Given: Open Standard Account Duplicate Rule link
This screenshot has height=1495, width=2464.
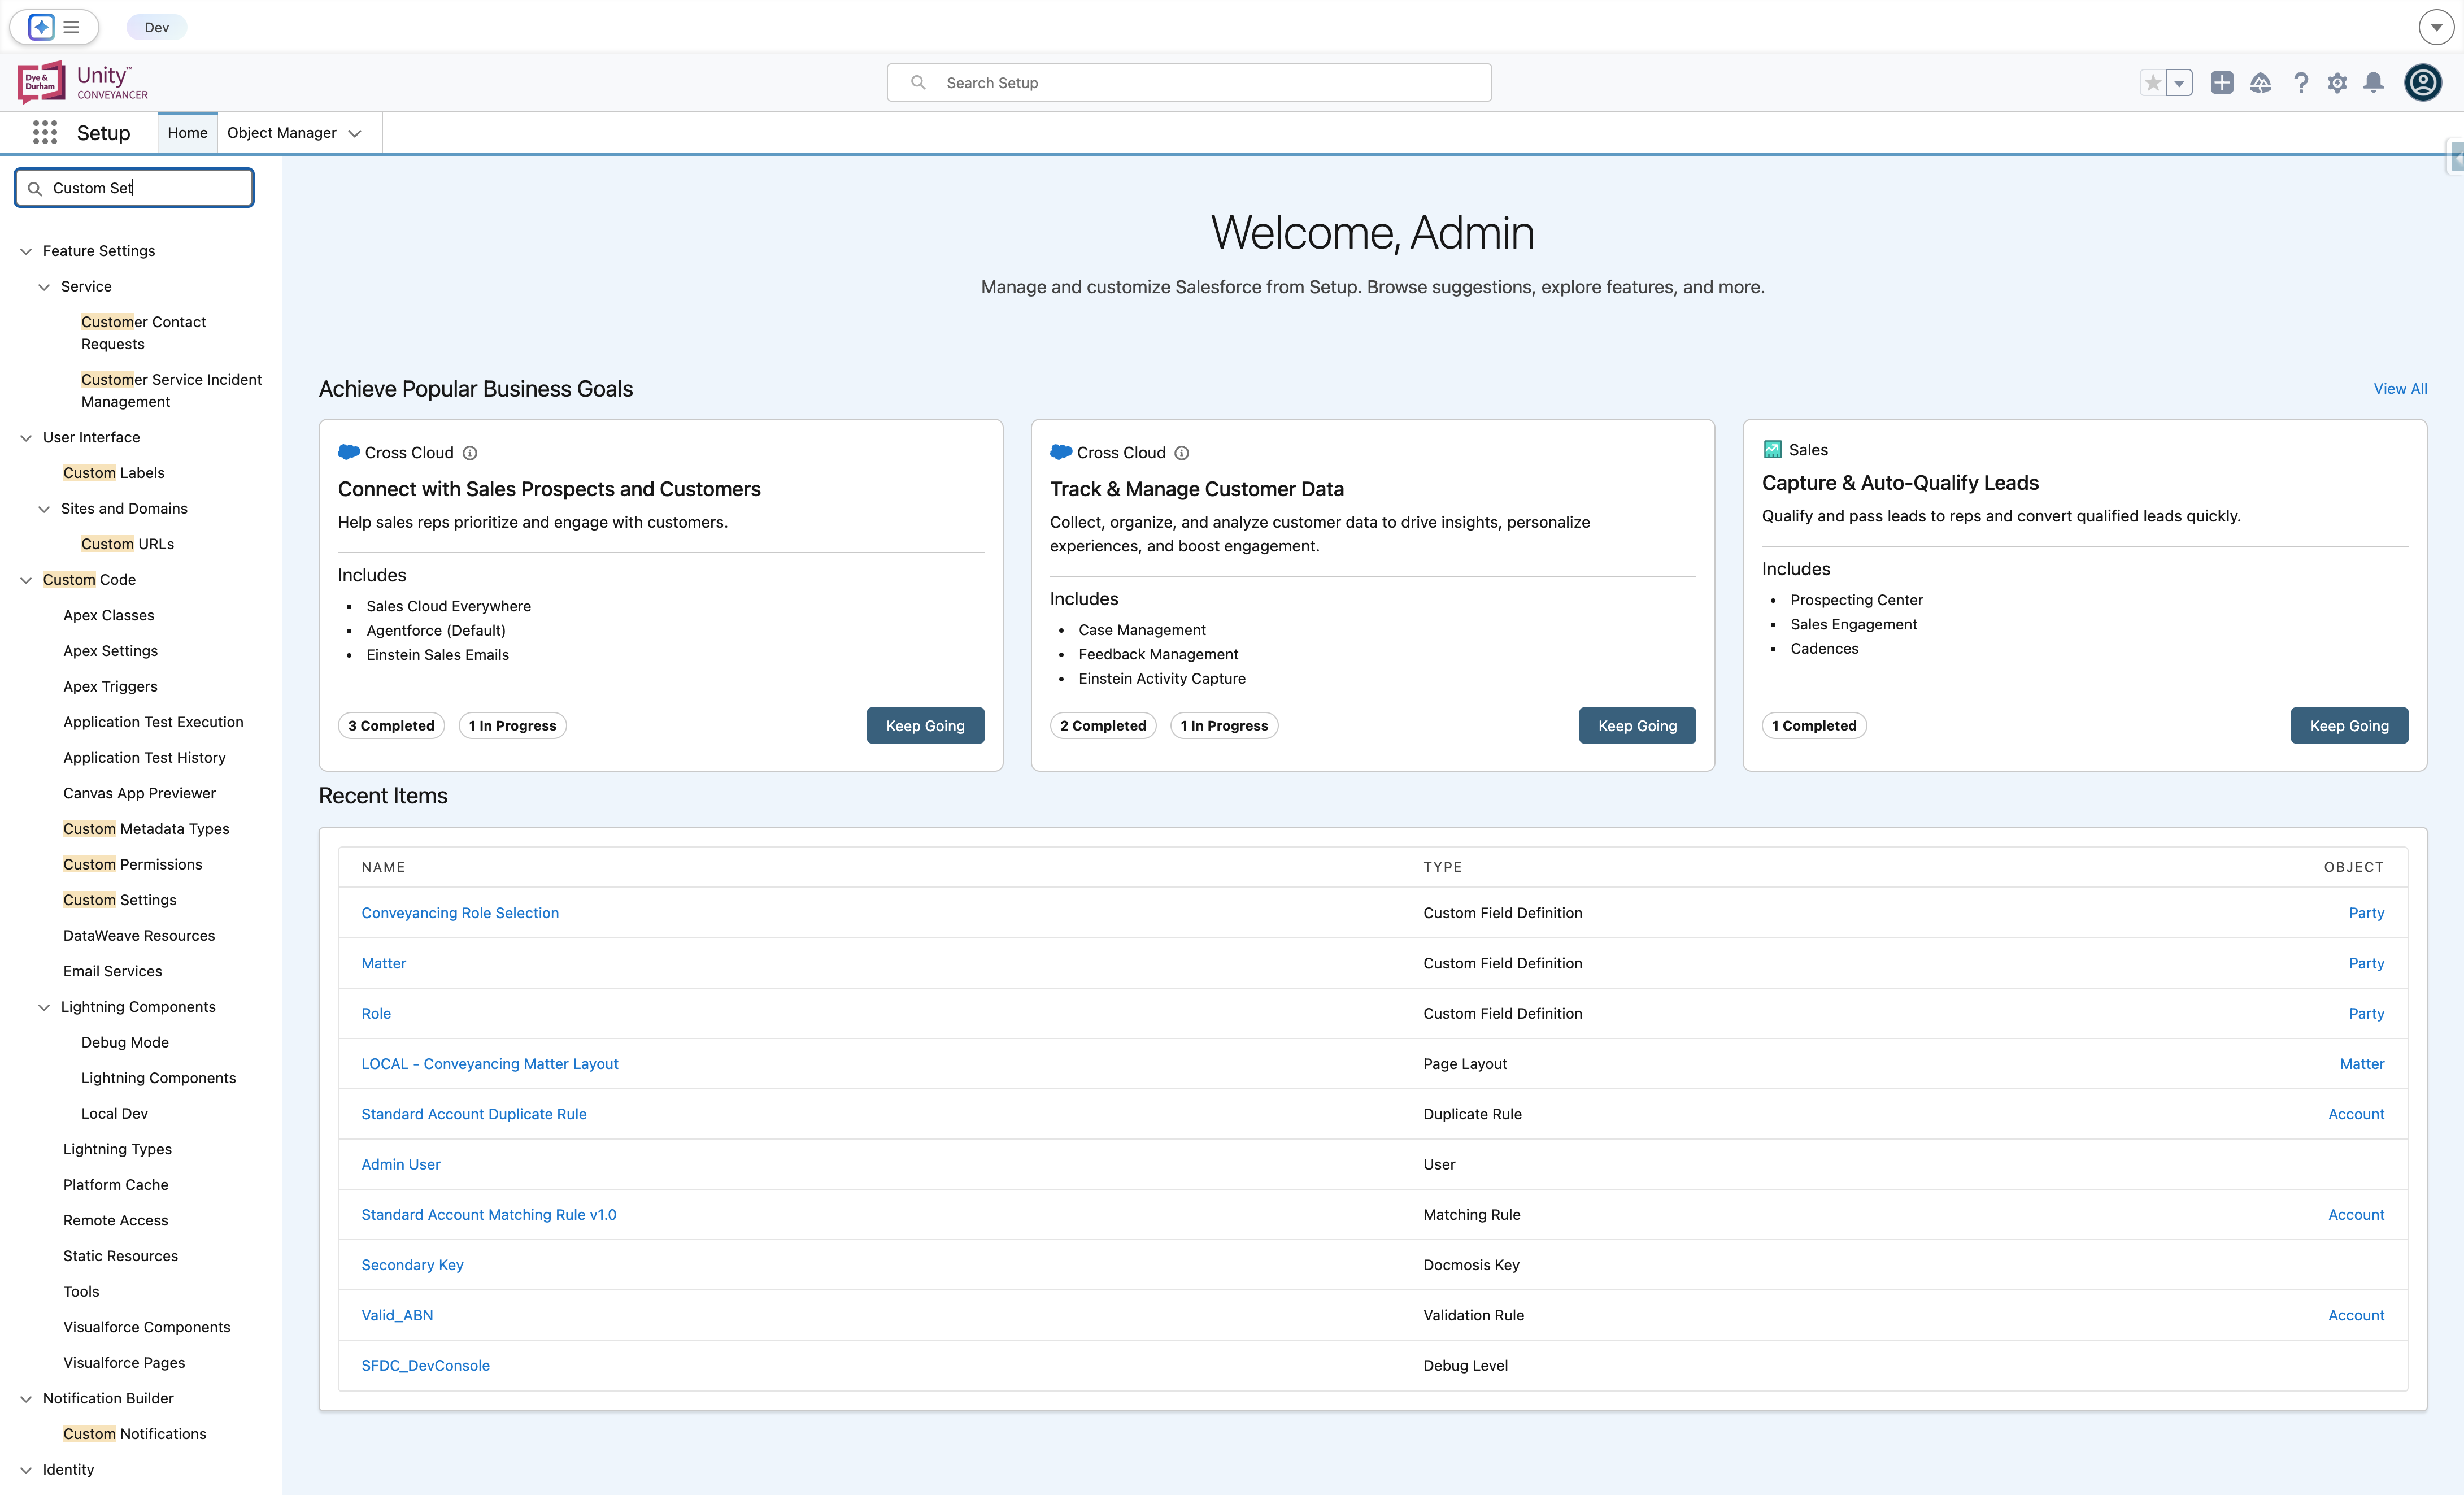Looking at the screenshot, I should [x=474, y=1114].
